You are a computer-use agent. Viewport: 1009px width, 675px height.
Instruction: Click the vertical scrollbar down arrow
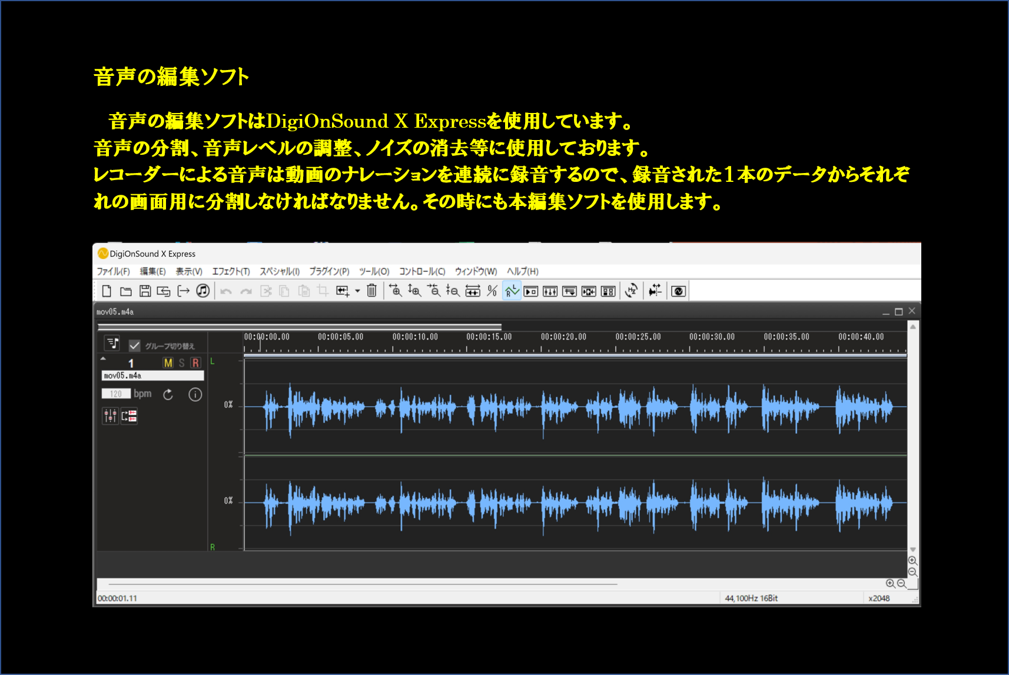click(913, 550)
